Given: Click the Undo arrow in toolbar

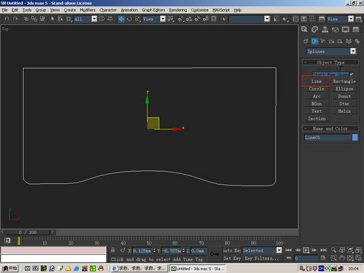Looking at the screenshot, I should pyautogui.click(x=7, y=19).
